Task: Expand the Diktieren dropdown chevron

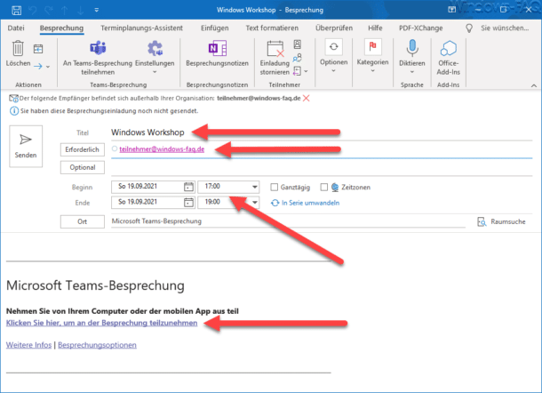Action: (x=412, y=72)
